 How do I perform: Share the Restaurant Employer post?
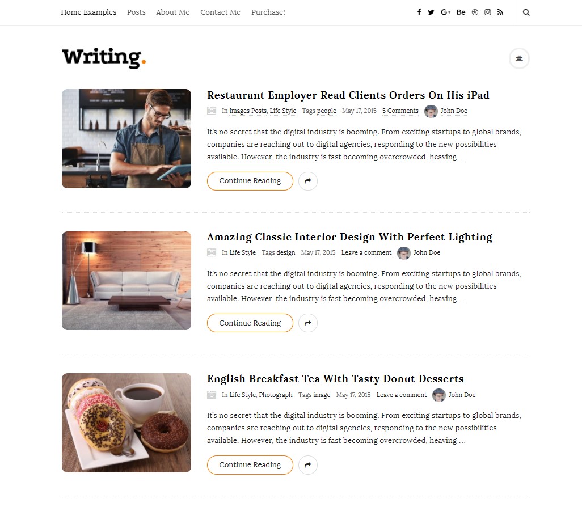pos(307,181)
